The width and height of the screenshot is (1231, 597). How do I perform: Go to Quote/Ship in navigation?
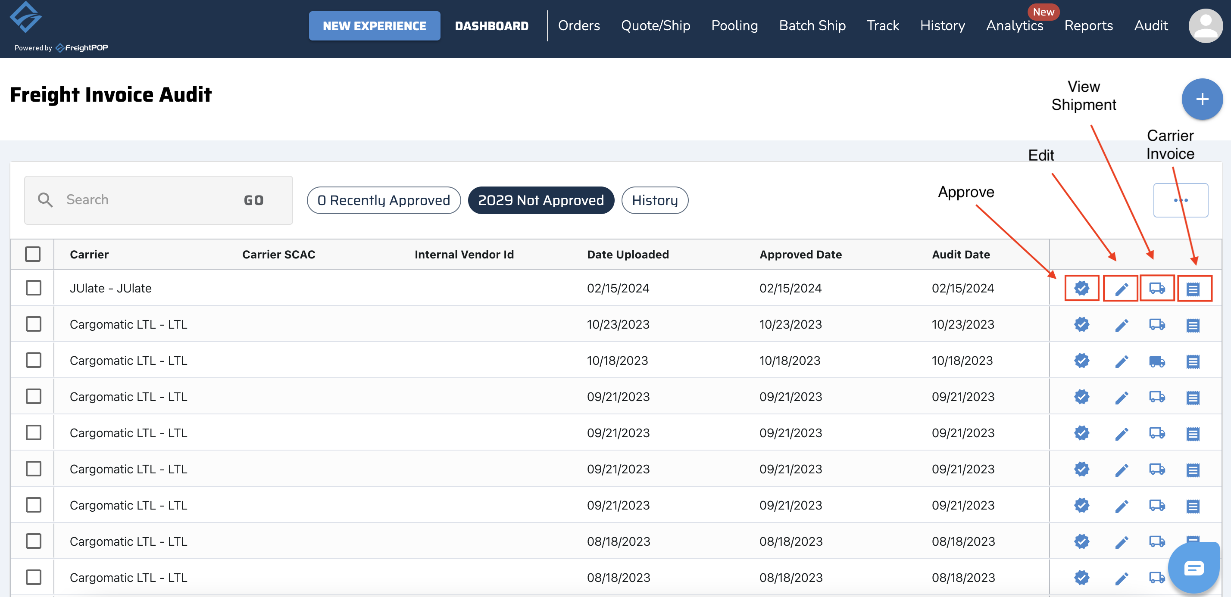coord(655,26)
